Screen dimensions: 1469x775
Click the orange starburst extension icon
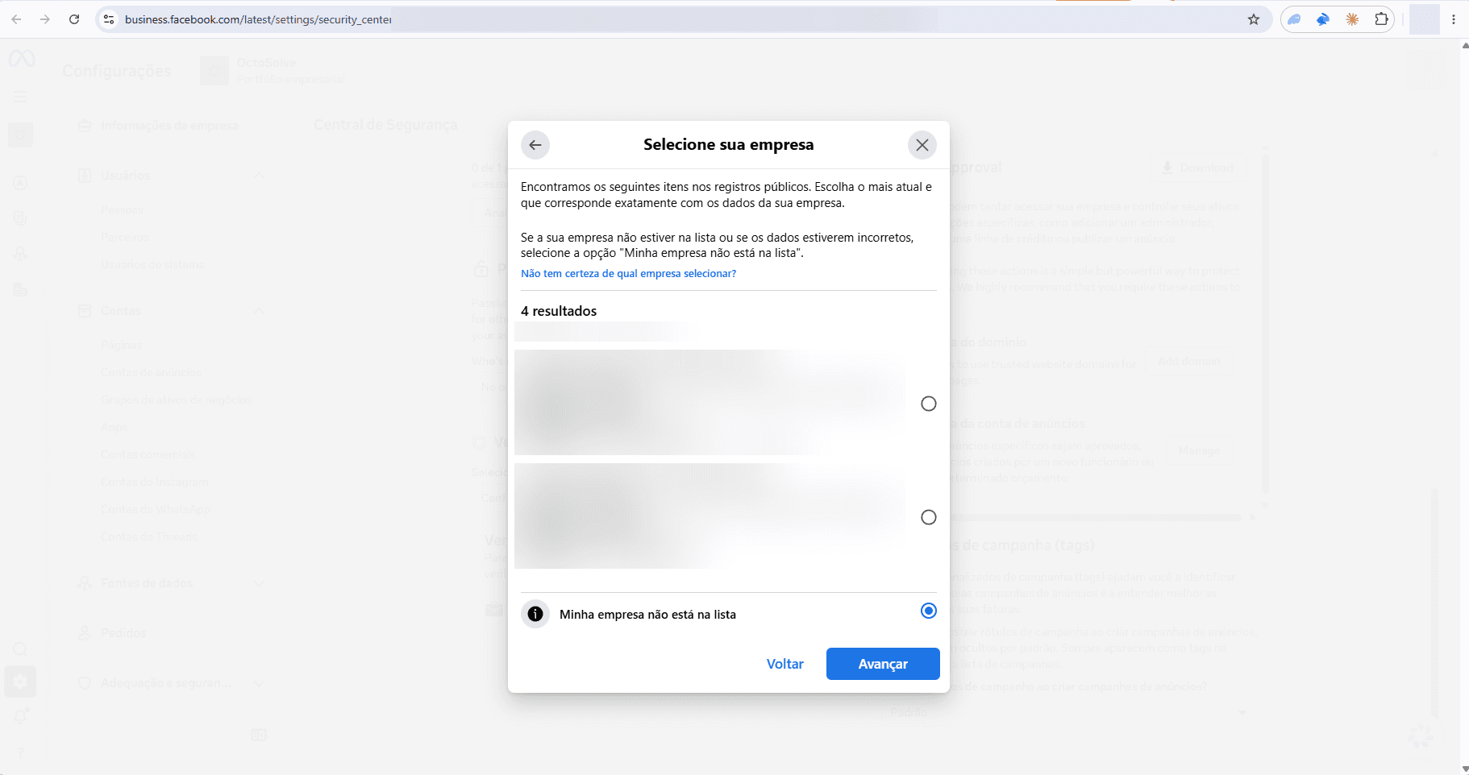click(1352, 19)
